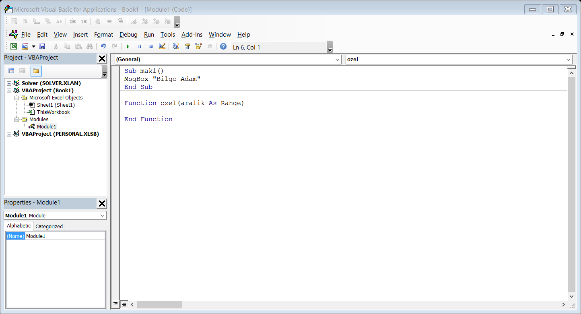Image resolution: width=581 pixels, height=314 pixels.
Task: Click the Insert UserForm icon
Action: [25, 47]
